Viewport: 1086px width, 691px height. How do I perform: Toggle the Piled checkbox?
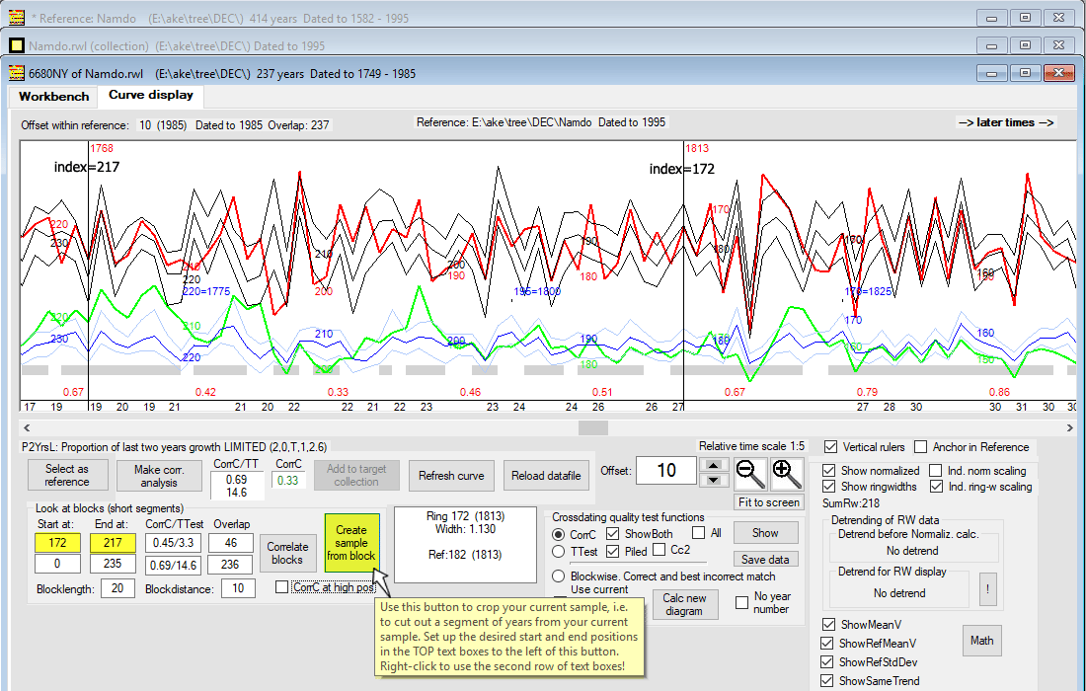(x=612, y=552)
